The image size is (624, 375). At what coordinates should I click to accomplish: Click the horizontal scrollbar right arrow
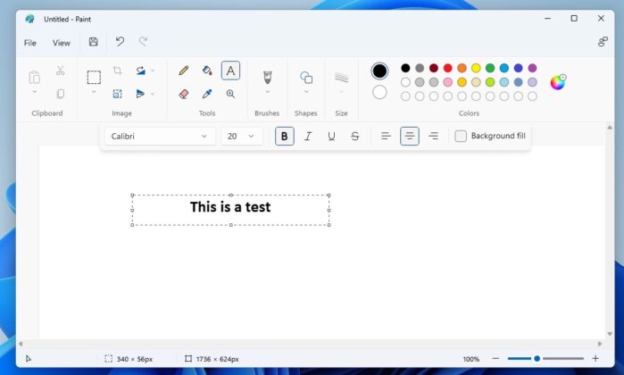[600, 344]
